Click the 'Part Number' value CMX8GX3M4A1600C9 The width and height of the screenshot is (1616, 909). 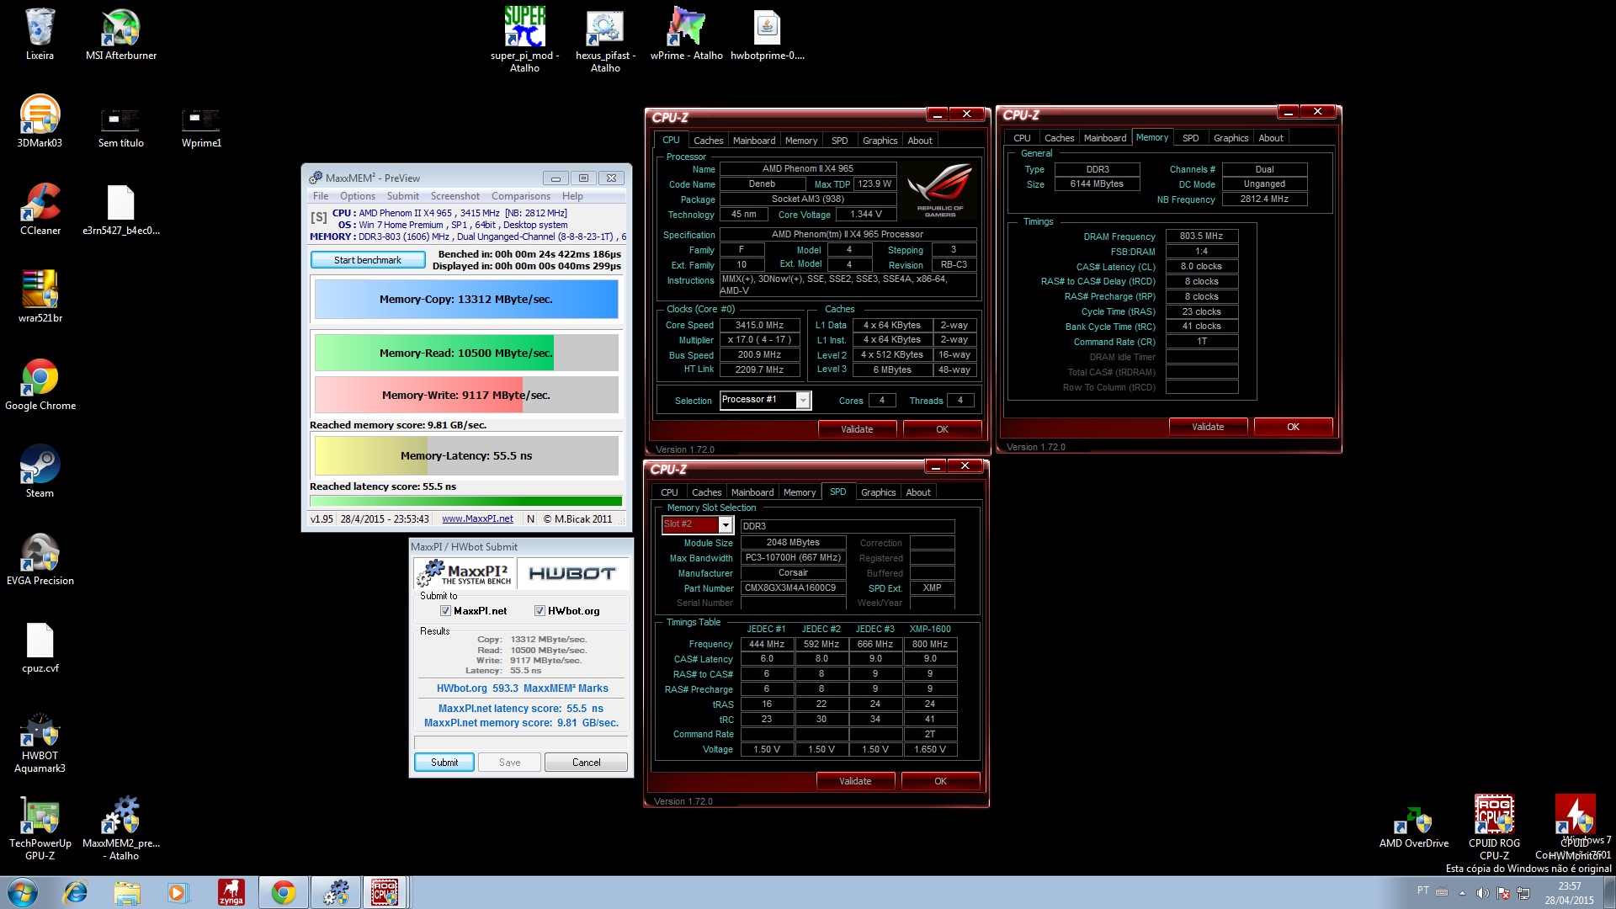793,588
